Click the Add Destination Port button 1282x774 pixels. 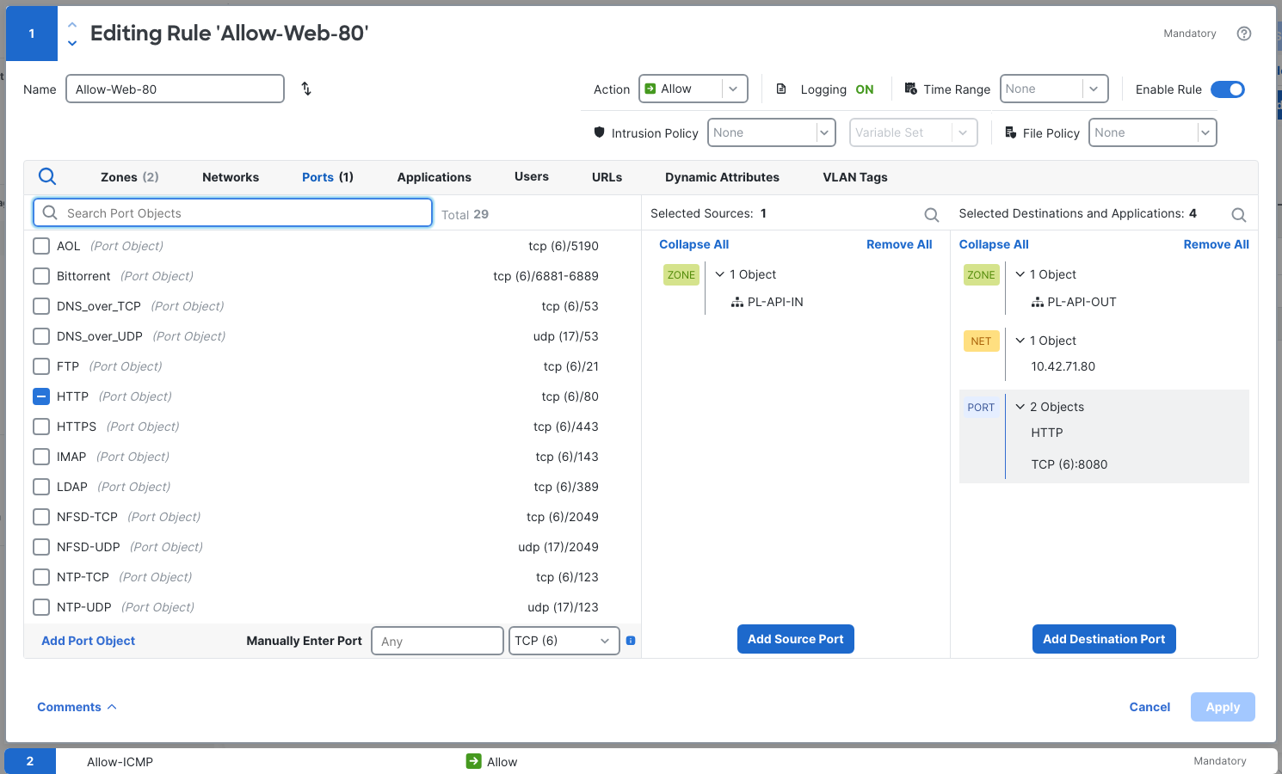click(x=1104, y=639)
